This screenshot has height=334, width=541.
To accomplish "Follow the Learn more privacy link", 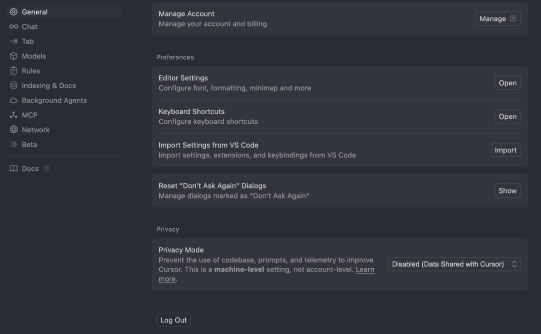I will tap(365, 269).
